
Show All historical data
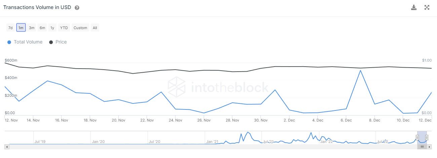point(95,28)
